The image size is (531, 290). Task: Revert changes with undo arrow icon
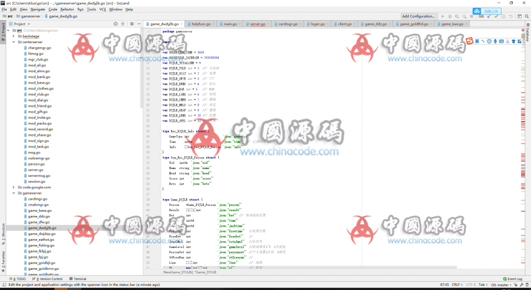point(511,16)
